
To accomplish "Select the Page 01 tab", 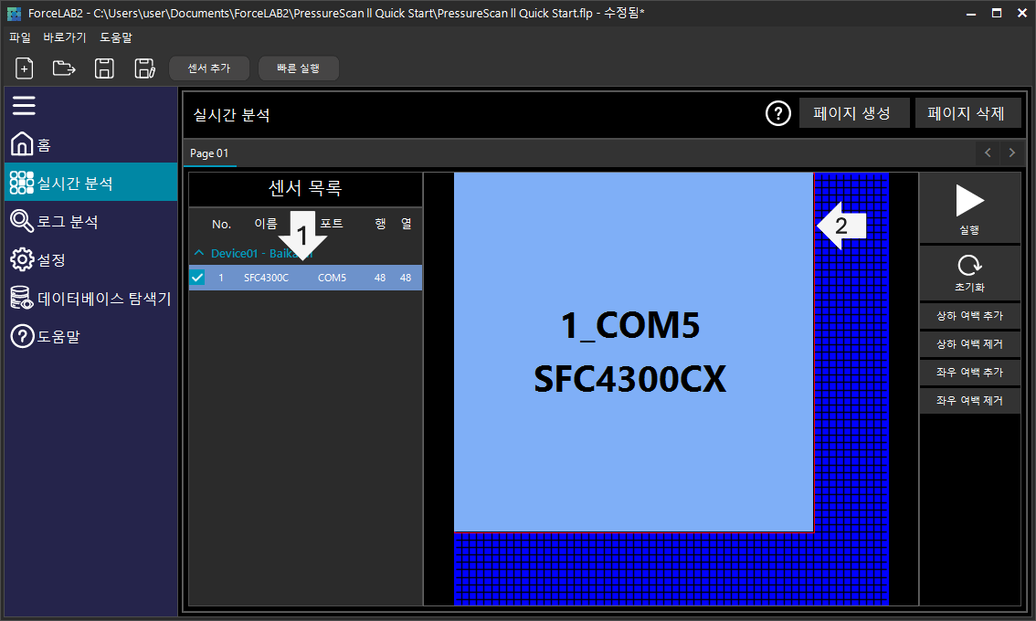I will click(209, 153).
